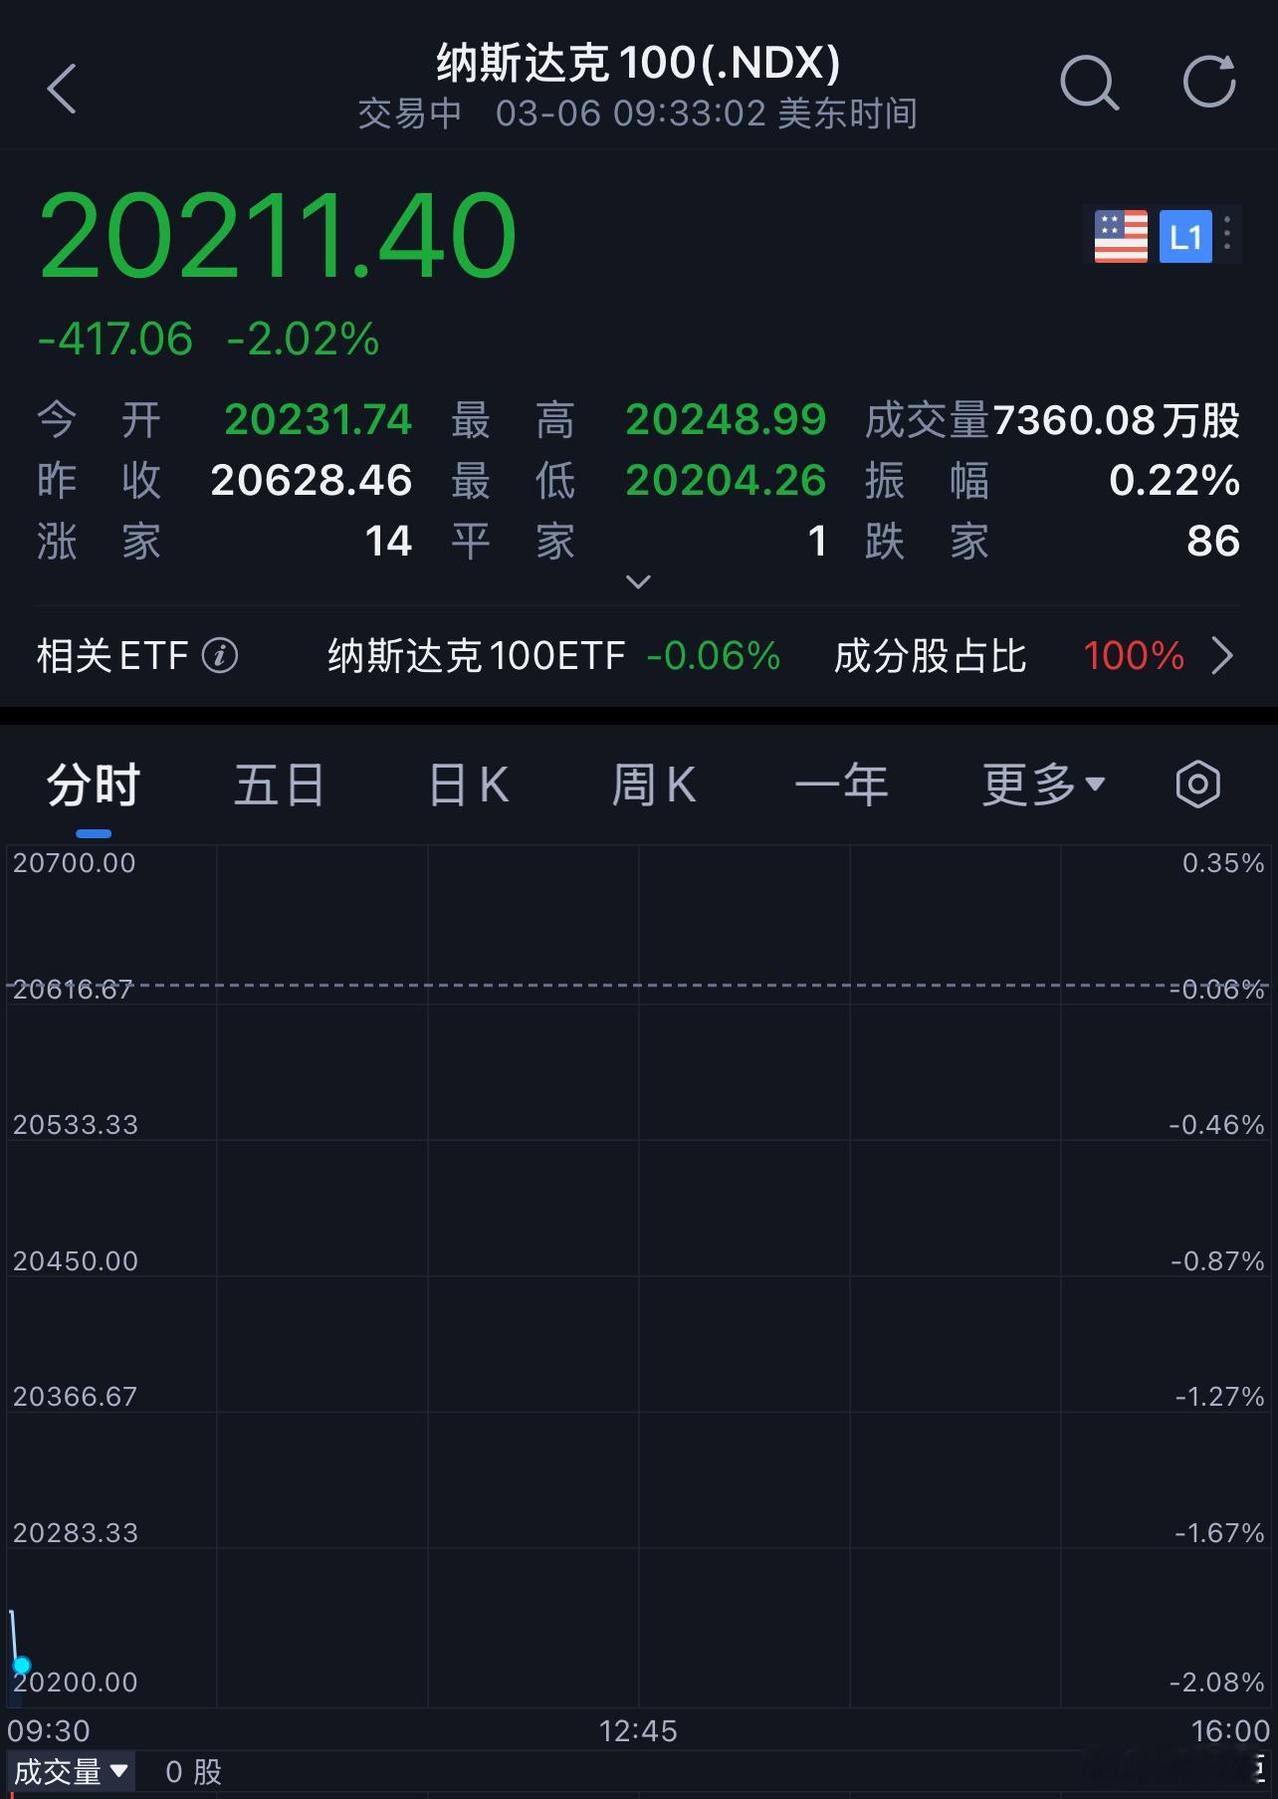The width and height of the screenshot is (1278, 1799).
Task: Tap the trading status timestamp line
Action: coord(638,113)
